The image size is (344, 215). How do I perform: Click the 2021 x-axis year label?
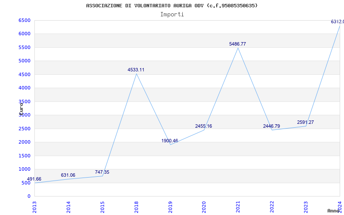point(238,207)
